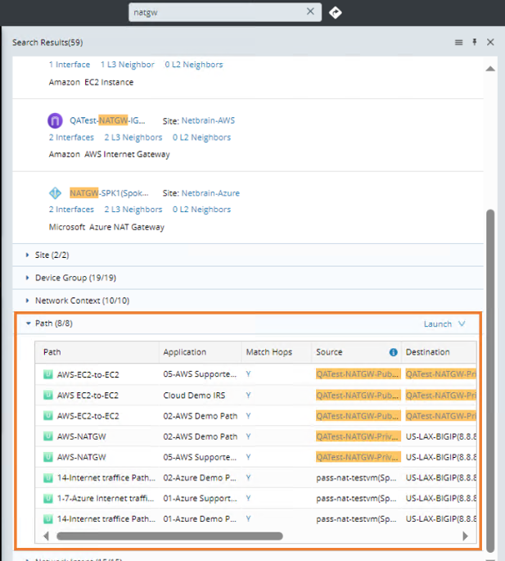
Task: Open the Netbrain-AWS site link
Action: click(208, 120)
